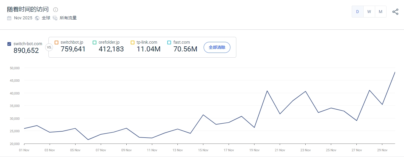The image size is (404, 159).
Task: Click the device icon beside 所有流量
Action: (55, 18)
